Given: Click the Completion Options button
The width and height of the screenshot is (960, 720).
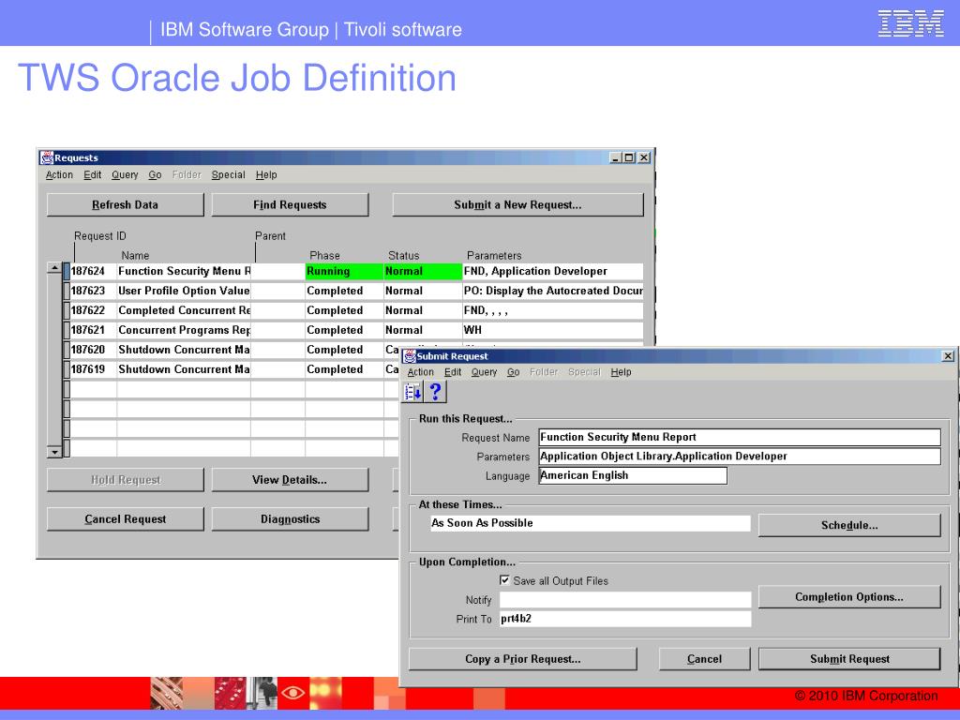Looking at the screenshot, I should pyautogui.click(x=849, y=597).
